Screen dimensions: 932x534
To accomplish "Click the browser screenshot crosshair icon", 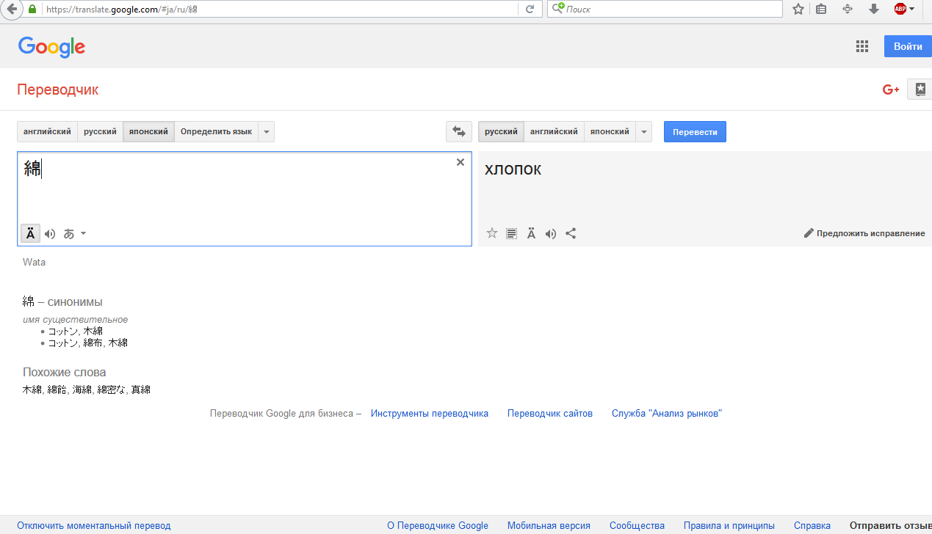I will point(848,9).
